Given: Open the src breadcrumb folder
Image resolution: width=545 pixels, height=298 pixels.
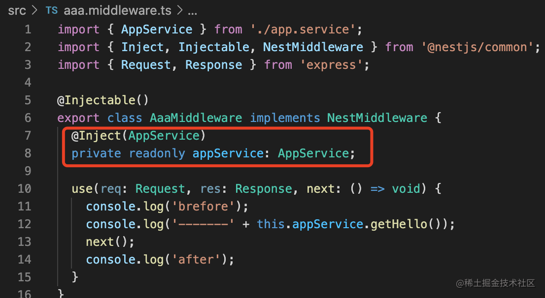Looking at the screenshot, I should coord(17,11).
